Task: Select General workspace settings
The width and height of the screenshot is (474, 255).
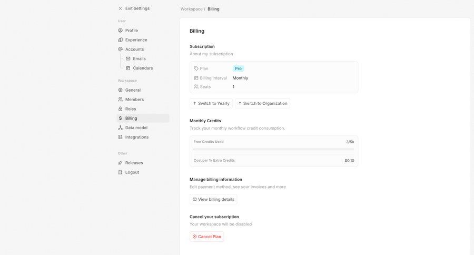Action: click(x=143, y=90)
